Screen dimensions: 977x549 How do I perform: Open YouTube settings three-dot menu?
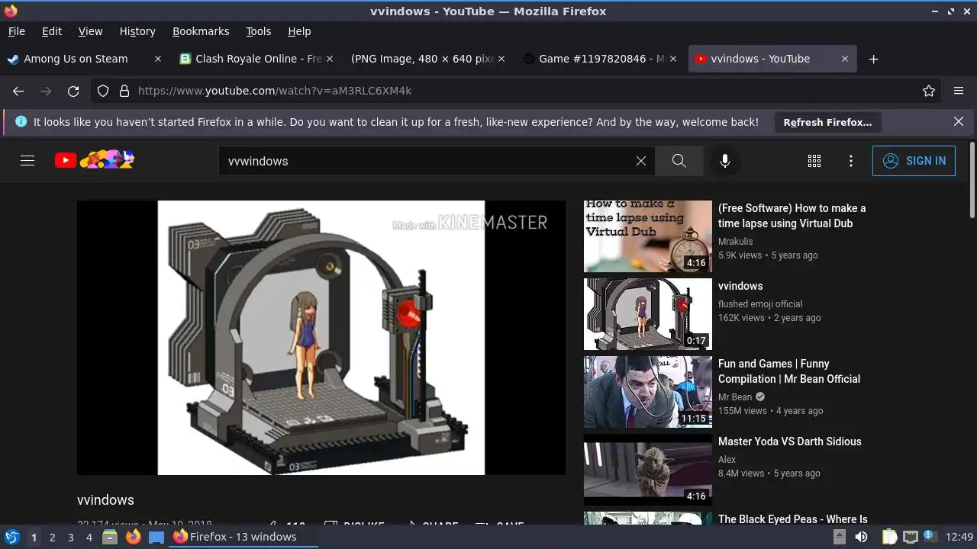[851, 161]
